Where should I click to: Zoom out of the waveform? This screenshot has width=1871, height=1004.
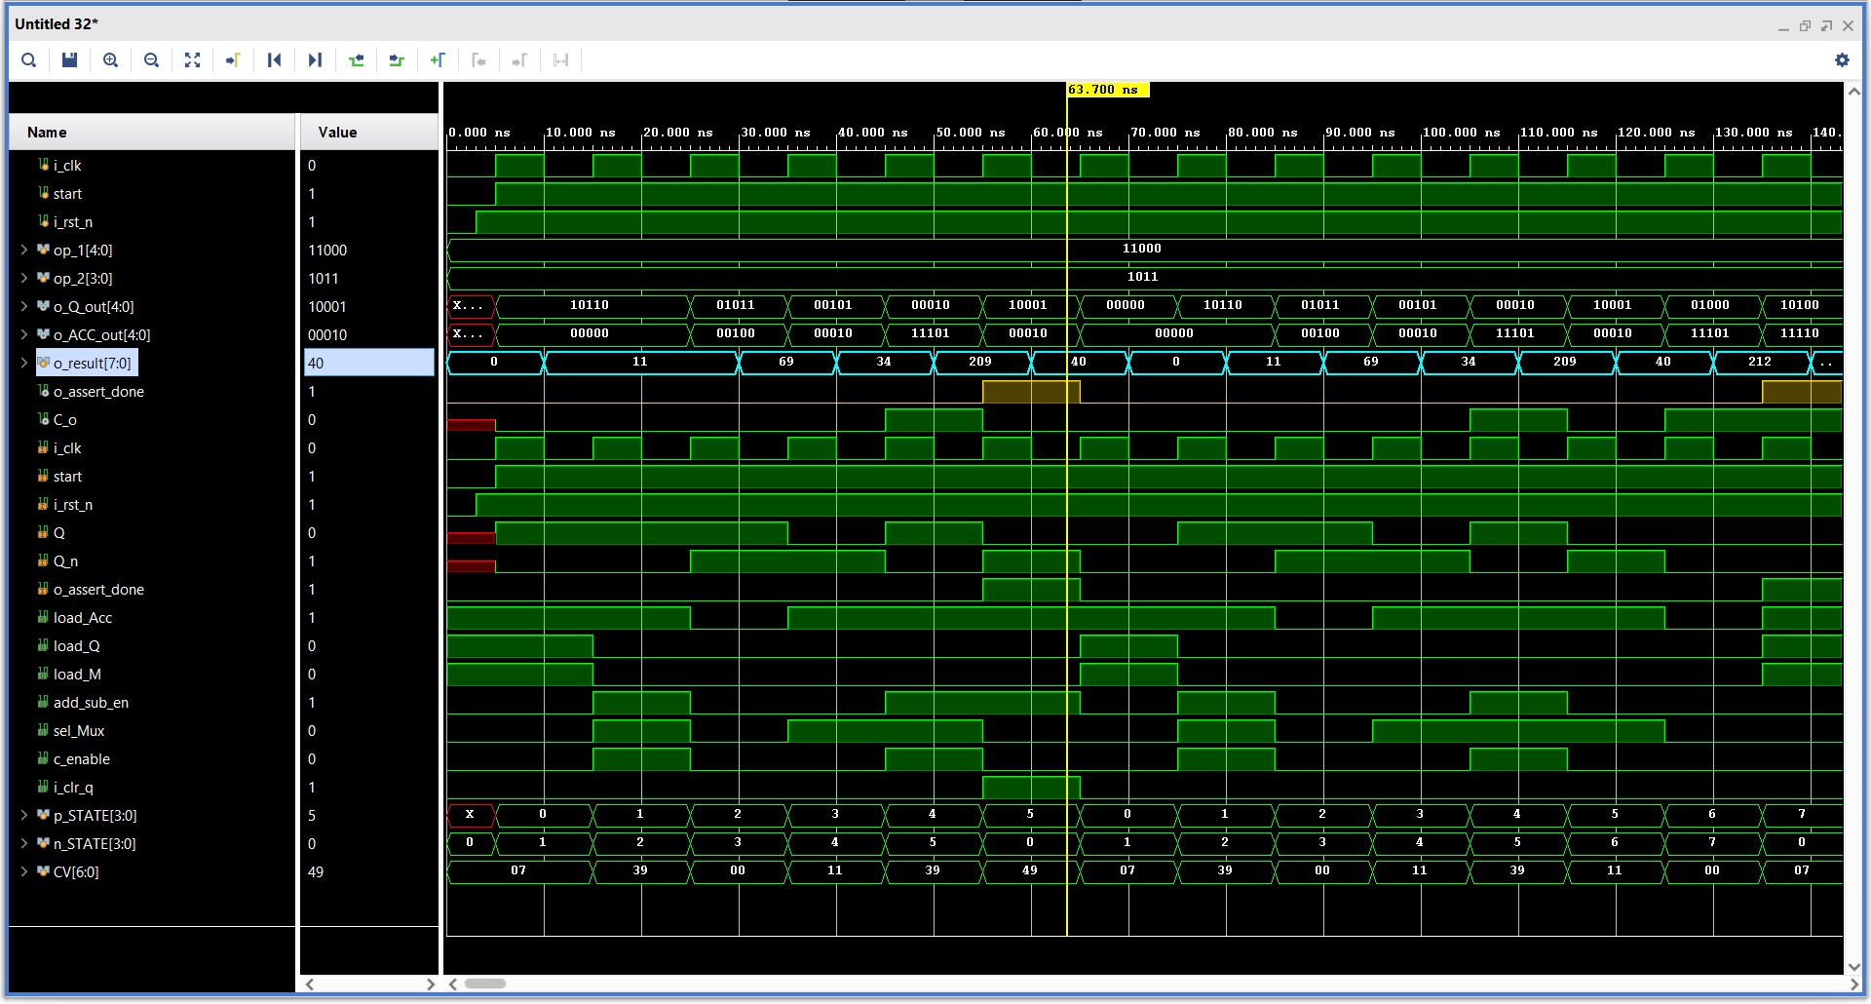151,59
